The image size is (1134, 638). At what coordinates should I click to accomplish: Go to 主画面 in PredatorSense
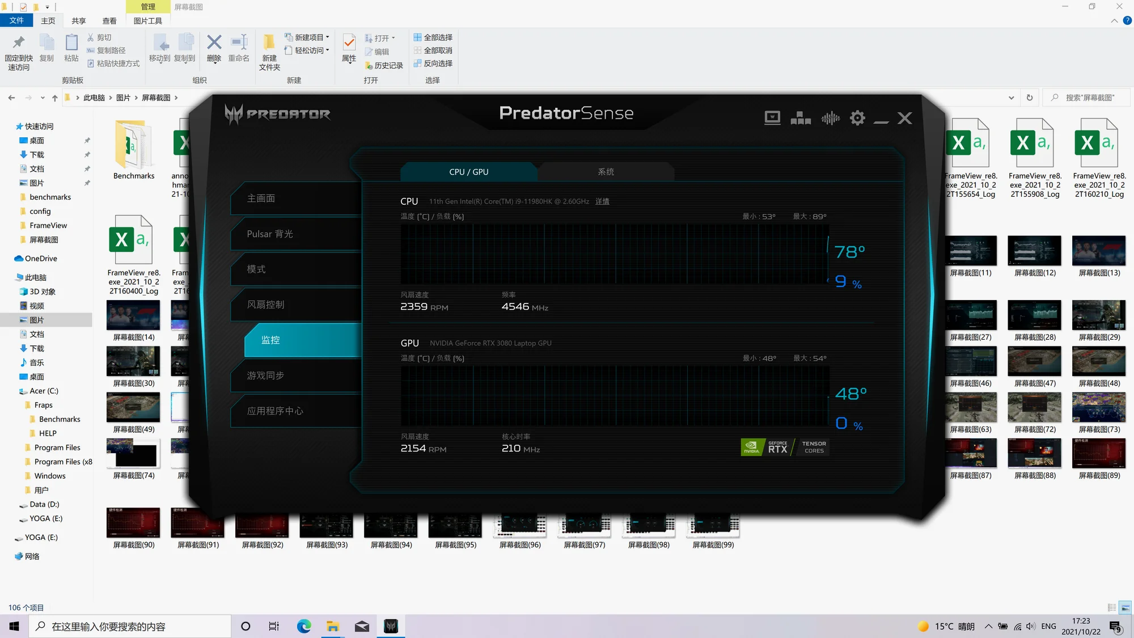click(296, 198)
